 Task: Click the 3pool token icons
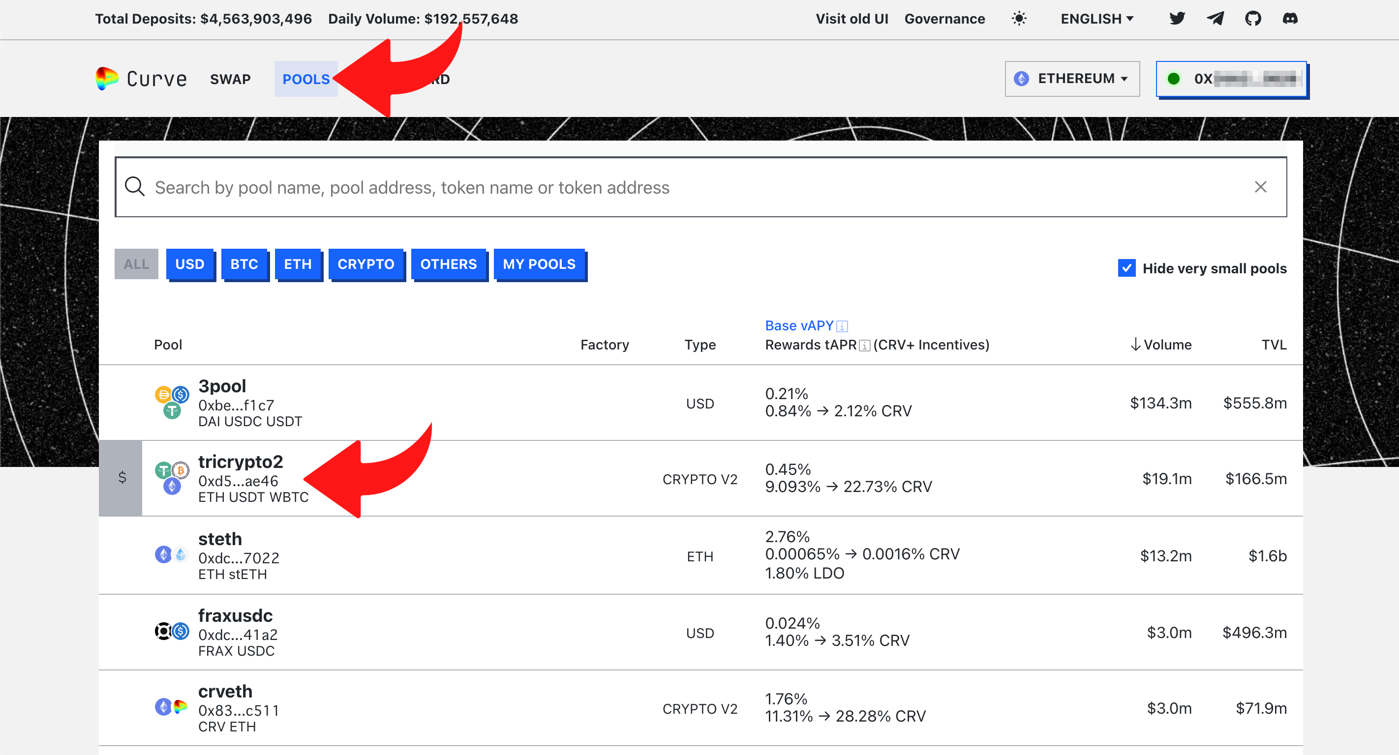pyautogui.click(x=172, y=402)
